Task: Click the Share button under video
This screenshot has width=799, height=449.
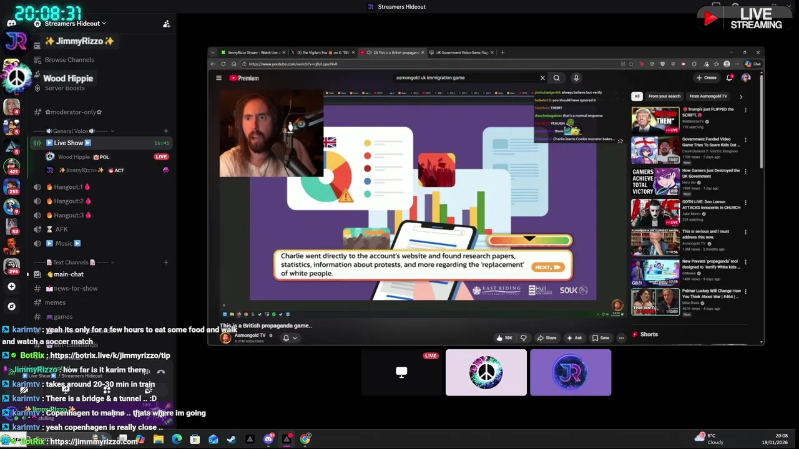Action: [547, 338]
